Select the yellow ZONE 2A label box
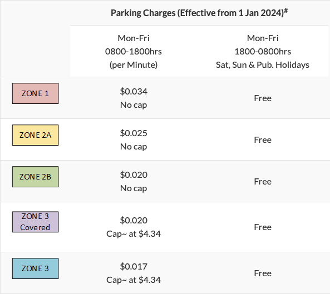This screenshot has height=294, width=330. [36, 135]
